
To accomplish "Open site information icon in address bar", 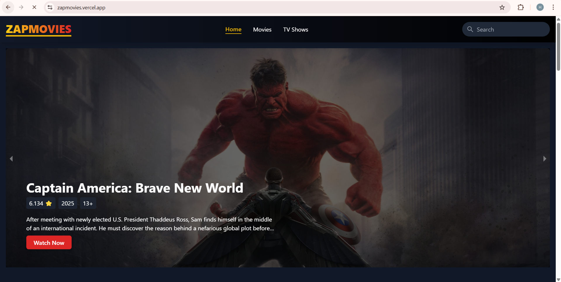I will pyautogui.click(x=50, y=7).
